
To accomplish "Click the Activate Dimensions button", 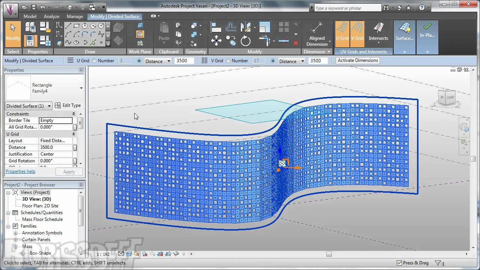I will pyautogui.click(x=358, y=60).
